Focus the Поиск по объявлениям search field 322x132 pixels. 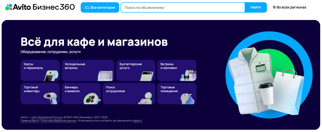pos(183,8)
